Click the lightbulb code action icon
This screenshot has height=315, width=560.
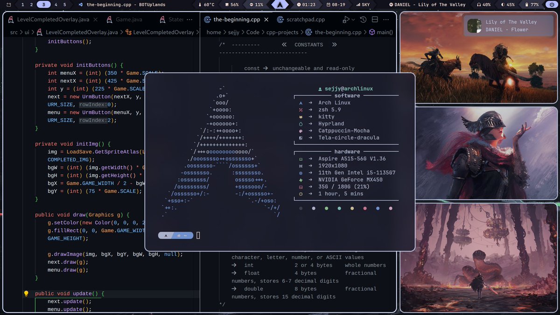point(26,294)
